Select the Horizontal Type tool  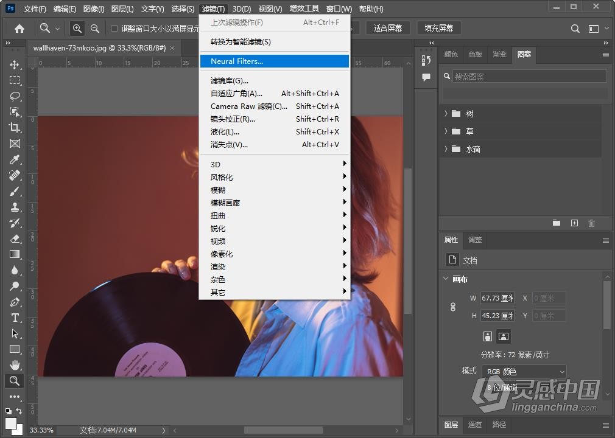(x=13, y=318)
